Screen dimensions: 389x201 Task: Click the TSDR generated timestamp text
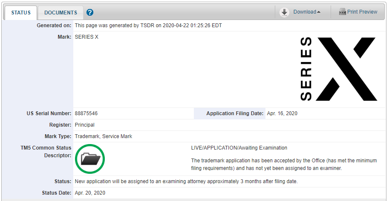[x=148, y=25]
